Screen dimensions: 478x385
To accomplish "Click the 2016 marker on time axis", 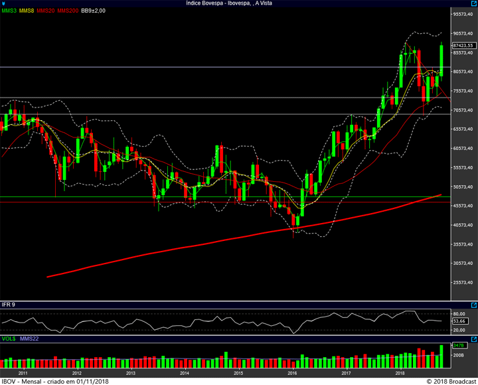I will coord(292,373).
